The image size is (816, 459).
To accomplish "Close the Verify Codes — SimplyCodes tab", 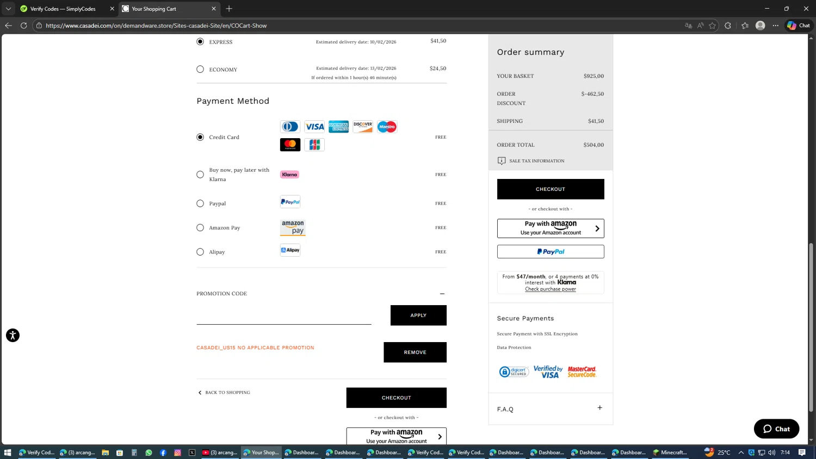I will point(112,9).
